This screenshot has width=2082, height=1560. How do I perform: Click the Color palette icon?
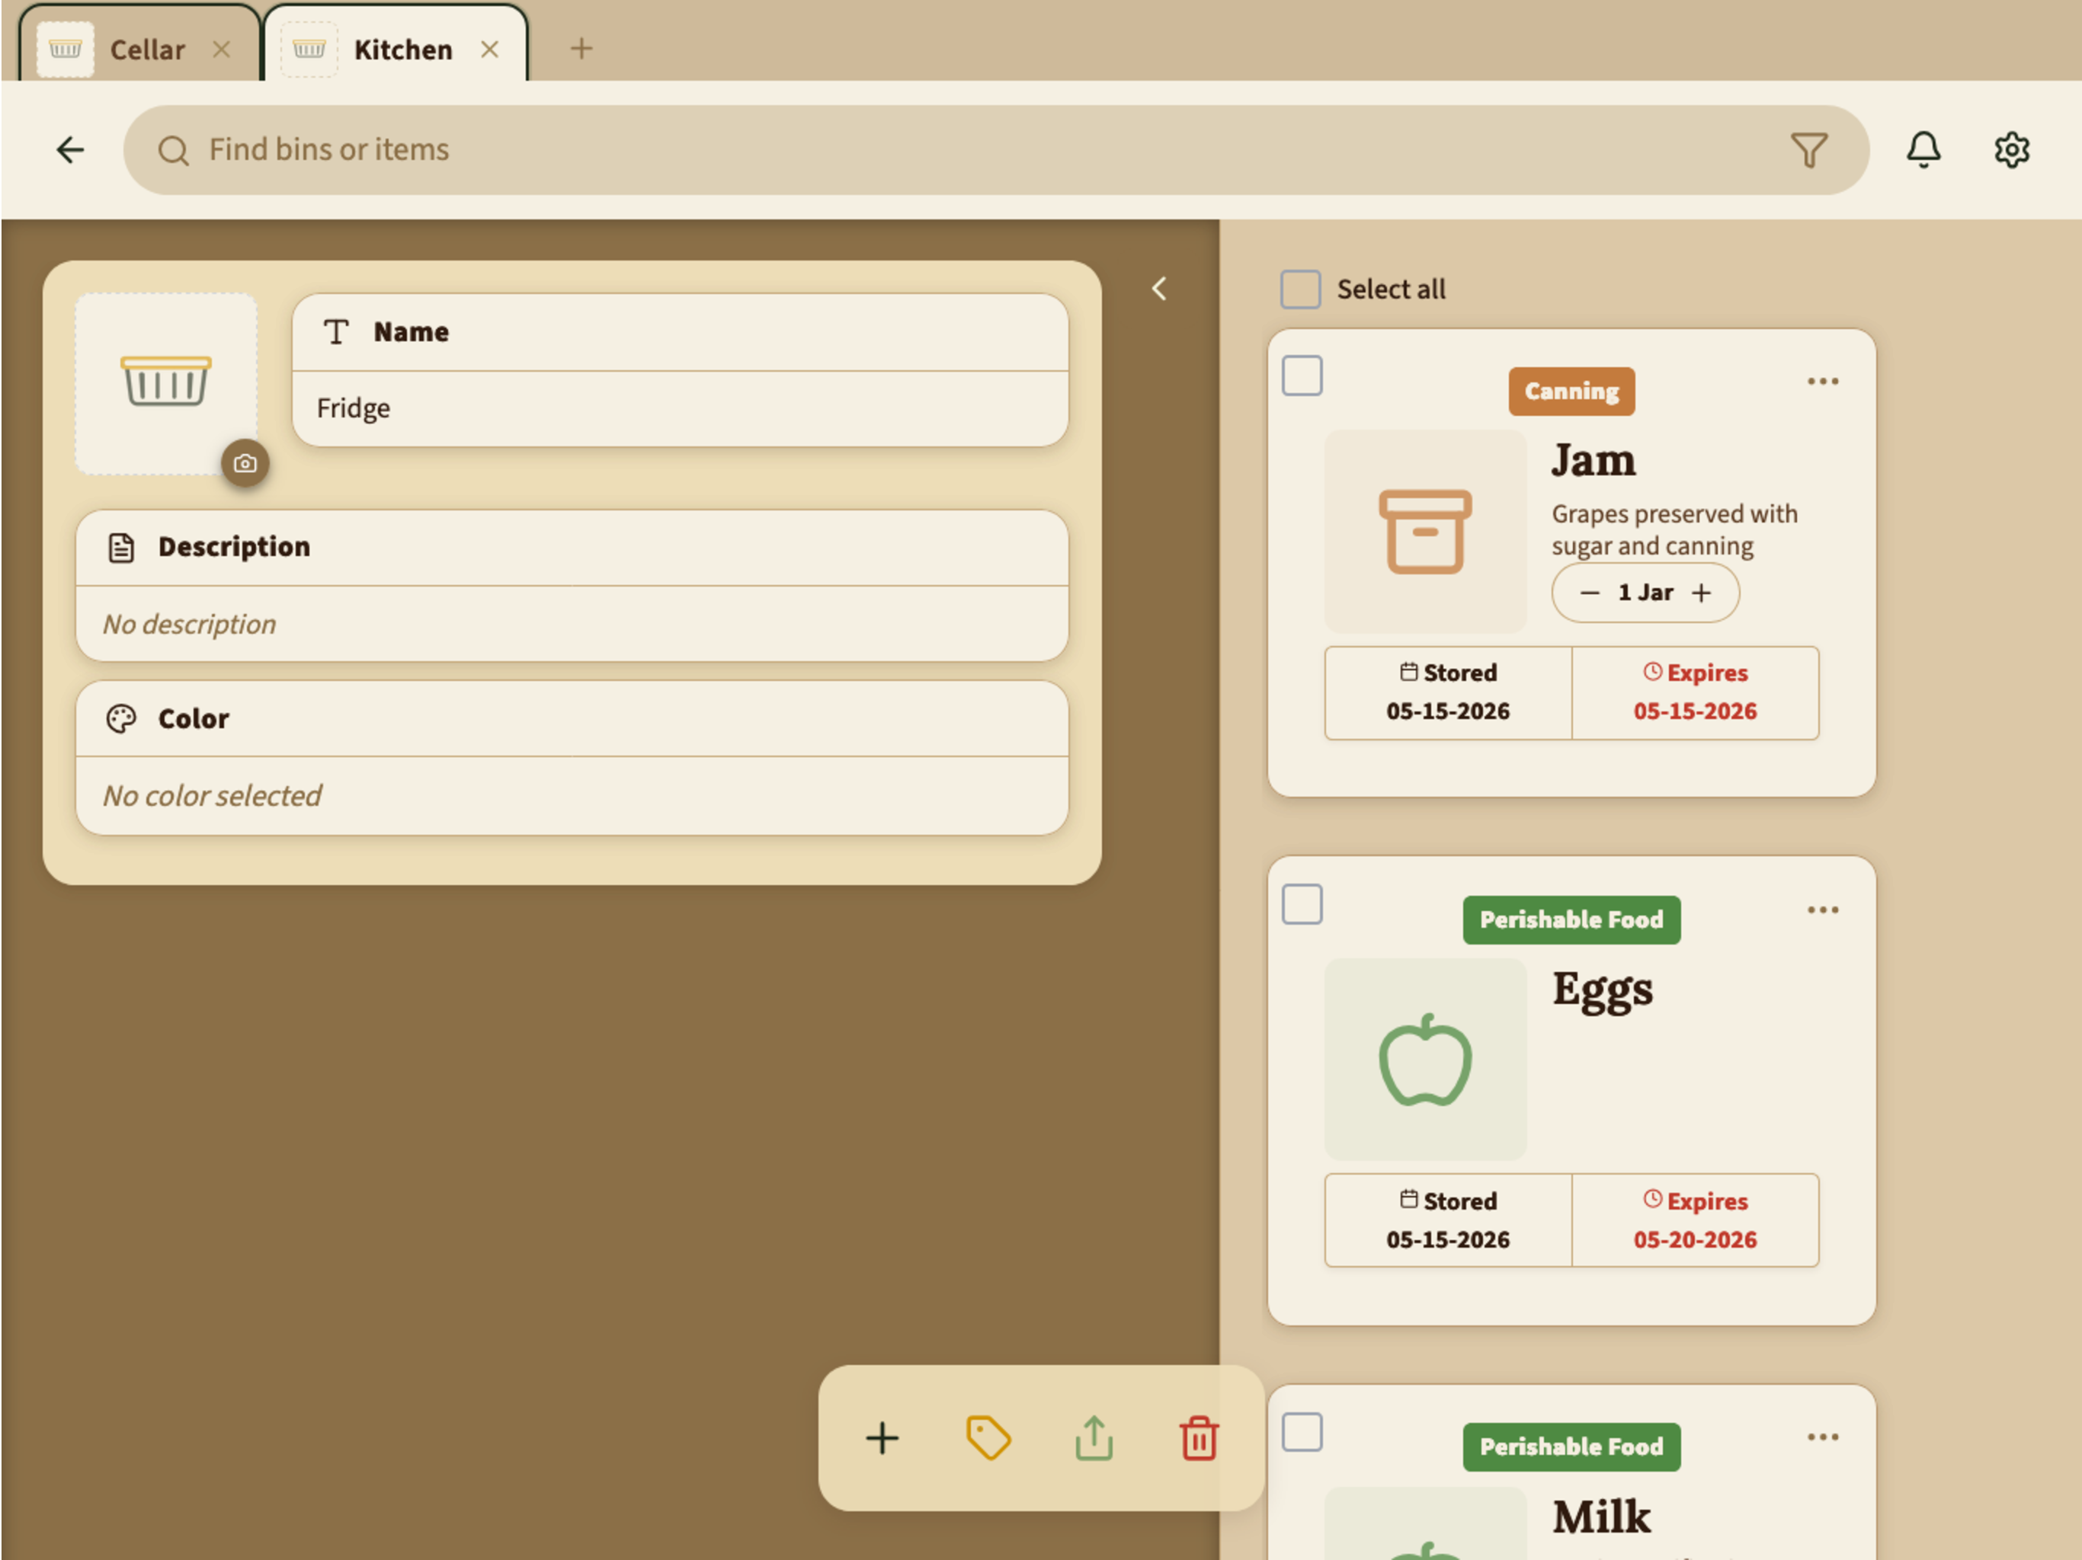coord(121,719)
